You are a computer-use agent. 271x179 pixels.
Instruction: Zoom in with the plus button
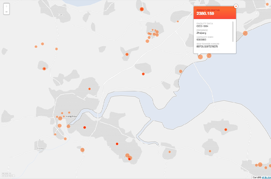click(7, 6)
